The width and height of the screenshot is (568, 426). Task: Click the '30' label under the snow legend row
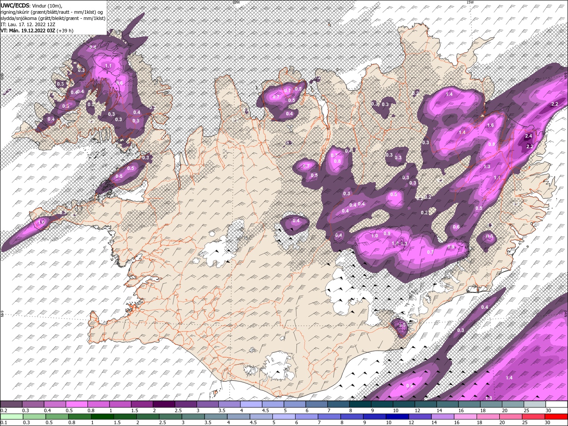coord(548,410)
